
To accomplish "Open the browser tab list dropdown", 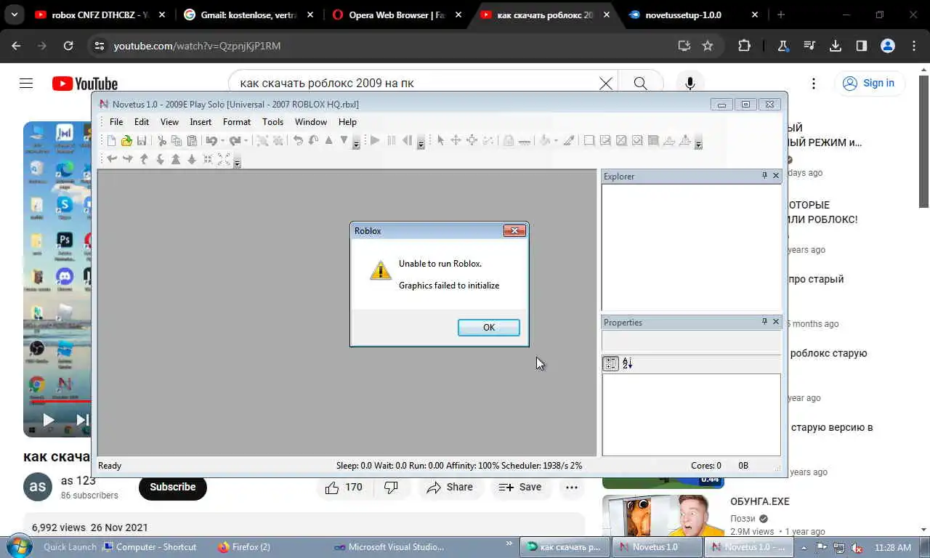I will coord(14,15).
